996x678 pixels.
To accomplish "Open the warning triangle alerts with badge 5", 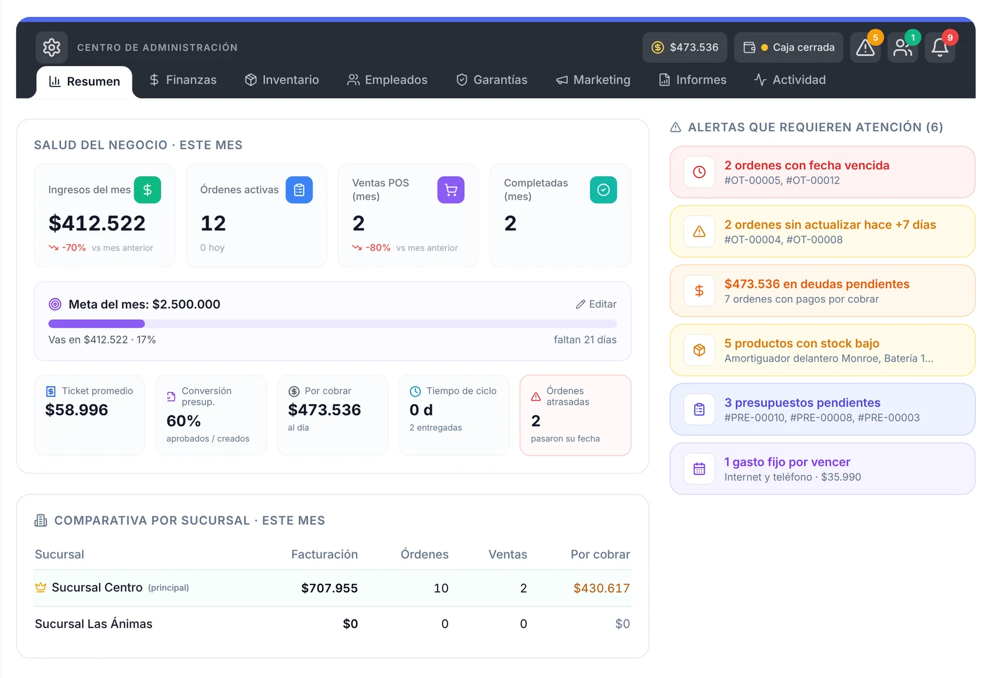I will [x=865, y=47].
